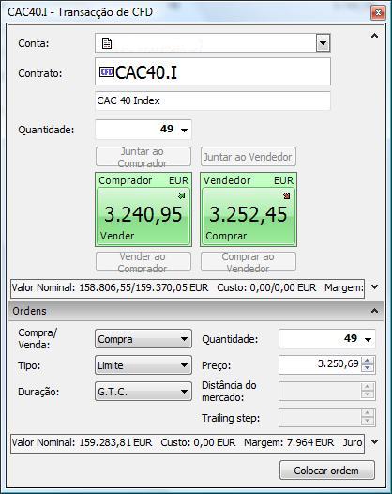Click the Comprar ao Vendedor button
The width and height of the screenshot is (392, 494).
(249, 261)
